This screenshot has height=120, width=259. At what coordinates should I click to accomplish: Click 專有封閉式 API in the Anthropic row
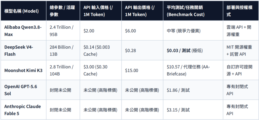[241, 110]
